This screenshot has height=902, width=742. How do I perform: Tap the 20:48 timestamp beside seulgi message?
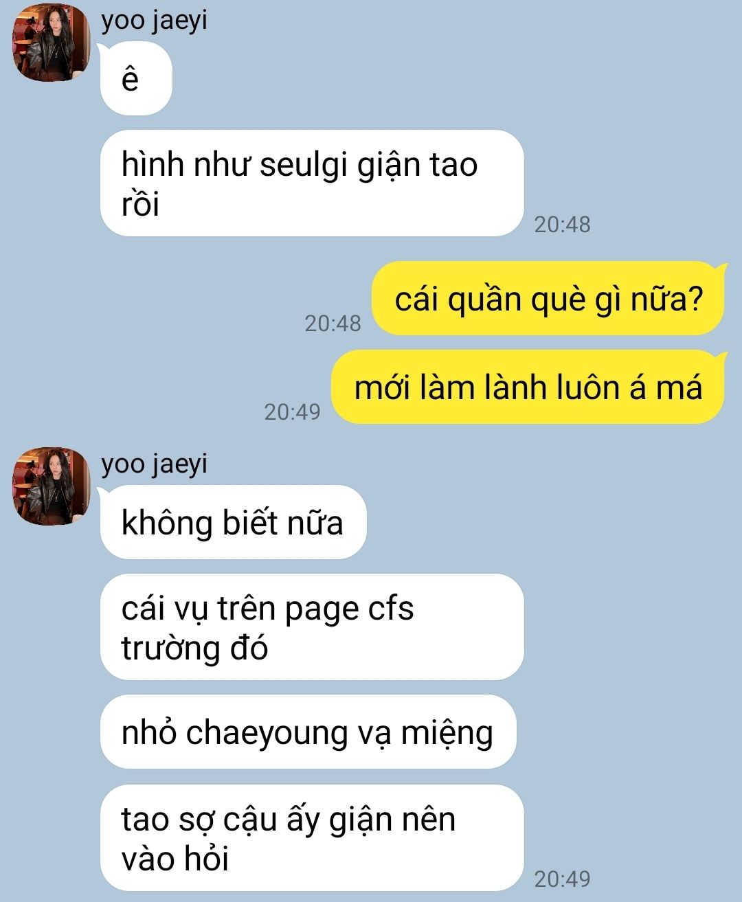pos(562,225)
